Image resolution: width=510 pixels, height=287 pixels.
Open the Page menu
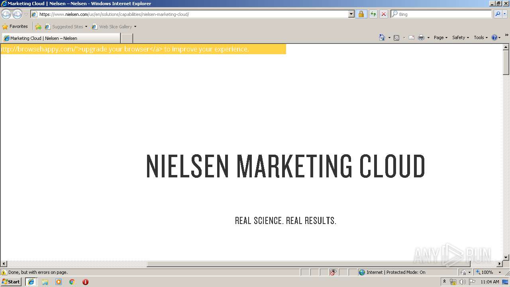click(x=441, y=37)
